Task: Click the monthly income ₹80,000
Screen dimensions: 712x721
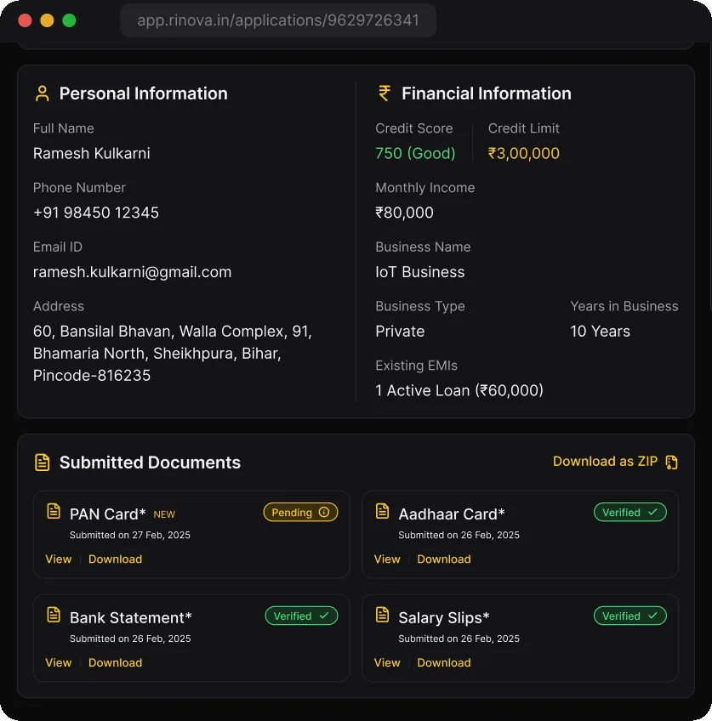Action: pyautogui.click(x=404, y=213)
